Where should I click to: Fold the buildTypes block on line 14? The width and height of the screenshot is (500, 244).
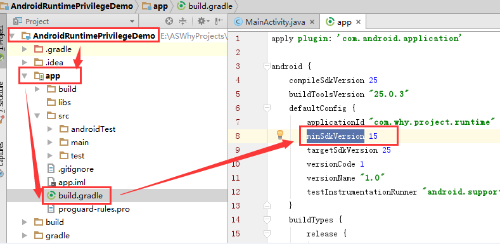coord(267,220)
